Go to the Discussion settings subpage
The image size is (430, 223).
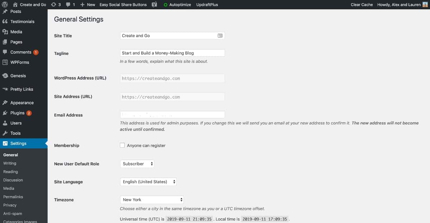click(13, 180)
